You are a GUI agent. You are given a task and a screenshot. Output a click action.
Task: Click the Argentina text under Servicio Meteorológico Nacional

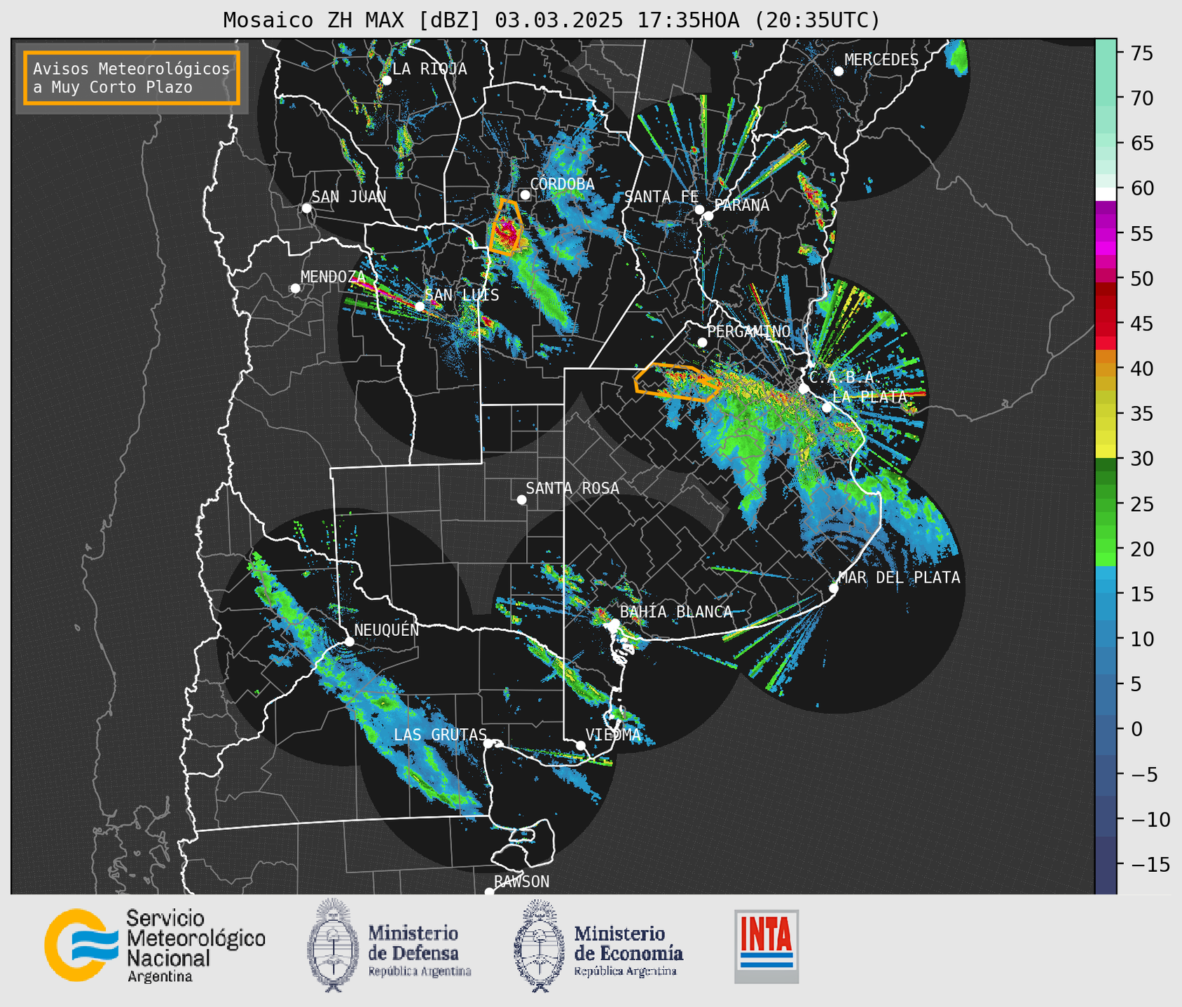pyautogui.click(x=160, y=977)
